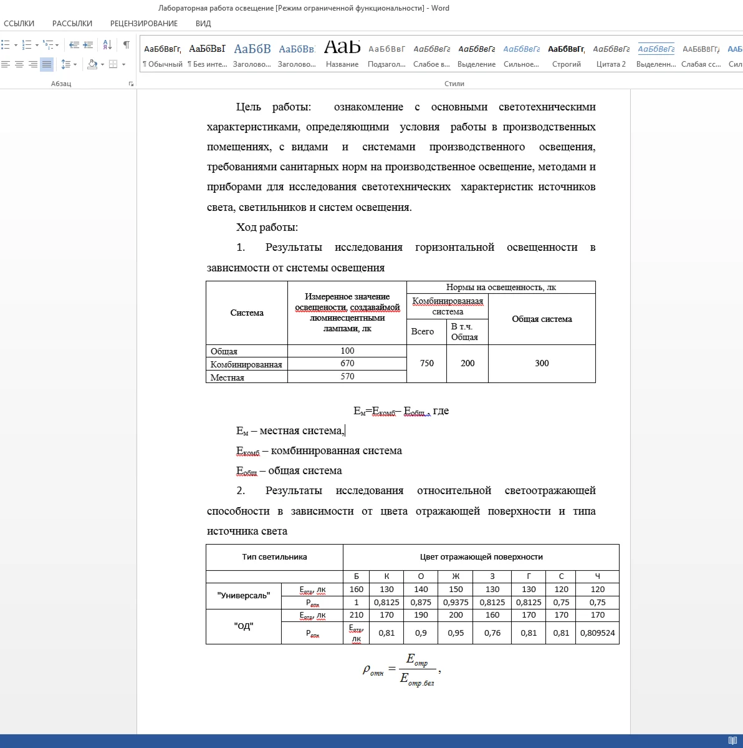Apply numbered list formatting
Screen dimensions: 743x748
(x=27, y=45)
